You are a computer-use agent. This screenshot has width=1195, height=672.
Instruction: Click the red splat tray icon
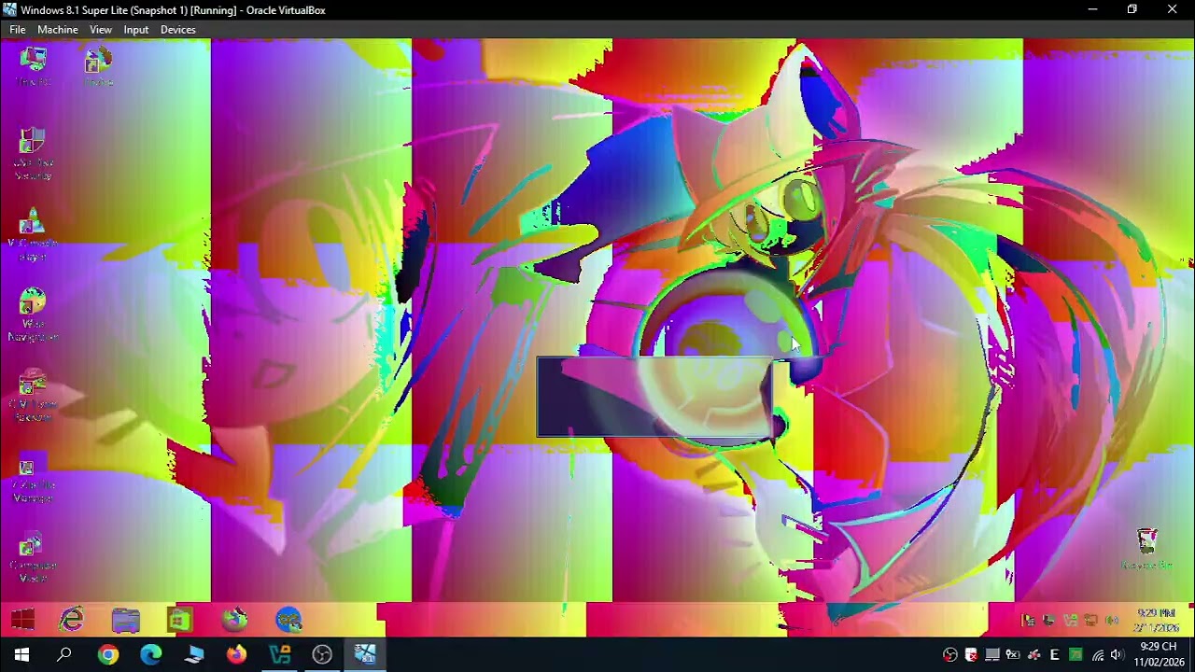click(x=1033, y=655)
